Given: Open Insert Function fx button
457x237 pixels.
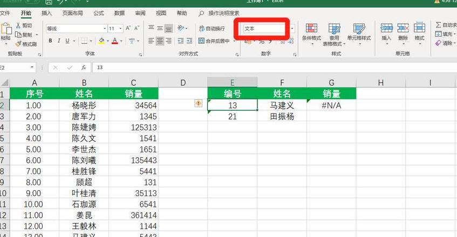Looking at the screenshot, I should 84,67.
